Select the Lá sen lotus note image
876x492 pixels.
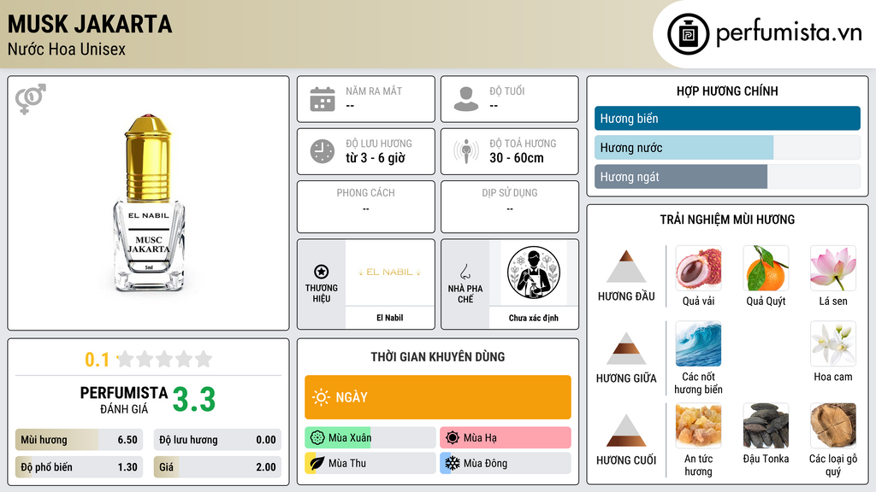[x=833, y=268]
